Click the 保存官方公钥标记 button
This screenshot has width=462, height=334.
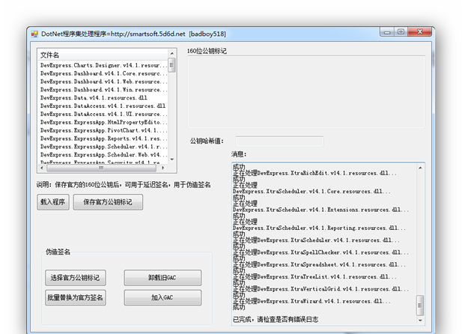click(108, 202)
